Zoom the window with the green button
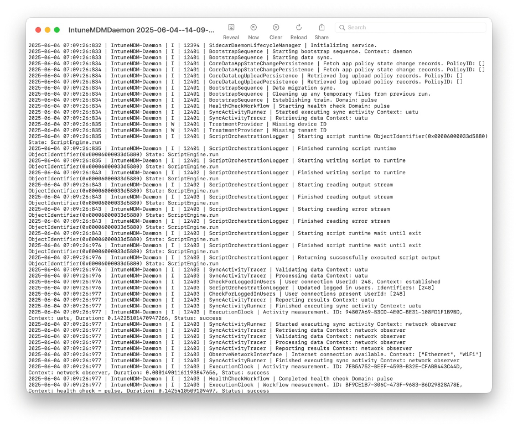The height and width of the screenshot is (428, 518). coord(57,30)
